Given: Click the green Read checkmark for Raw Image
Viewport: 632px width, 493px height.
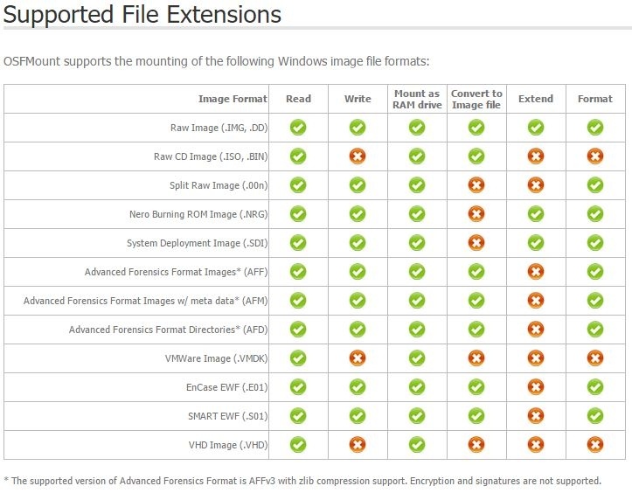Looking at the screenshot, I should point(298,128).
